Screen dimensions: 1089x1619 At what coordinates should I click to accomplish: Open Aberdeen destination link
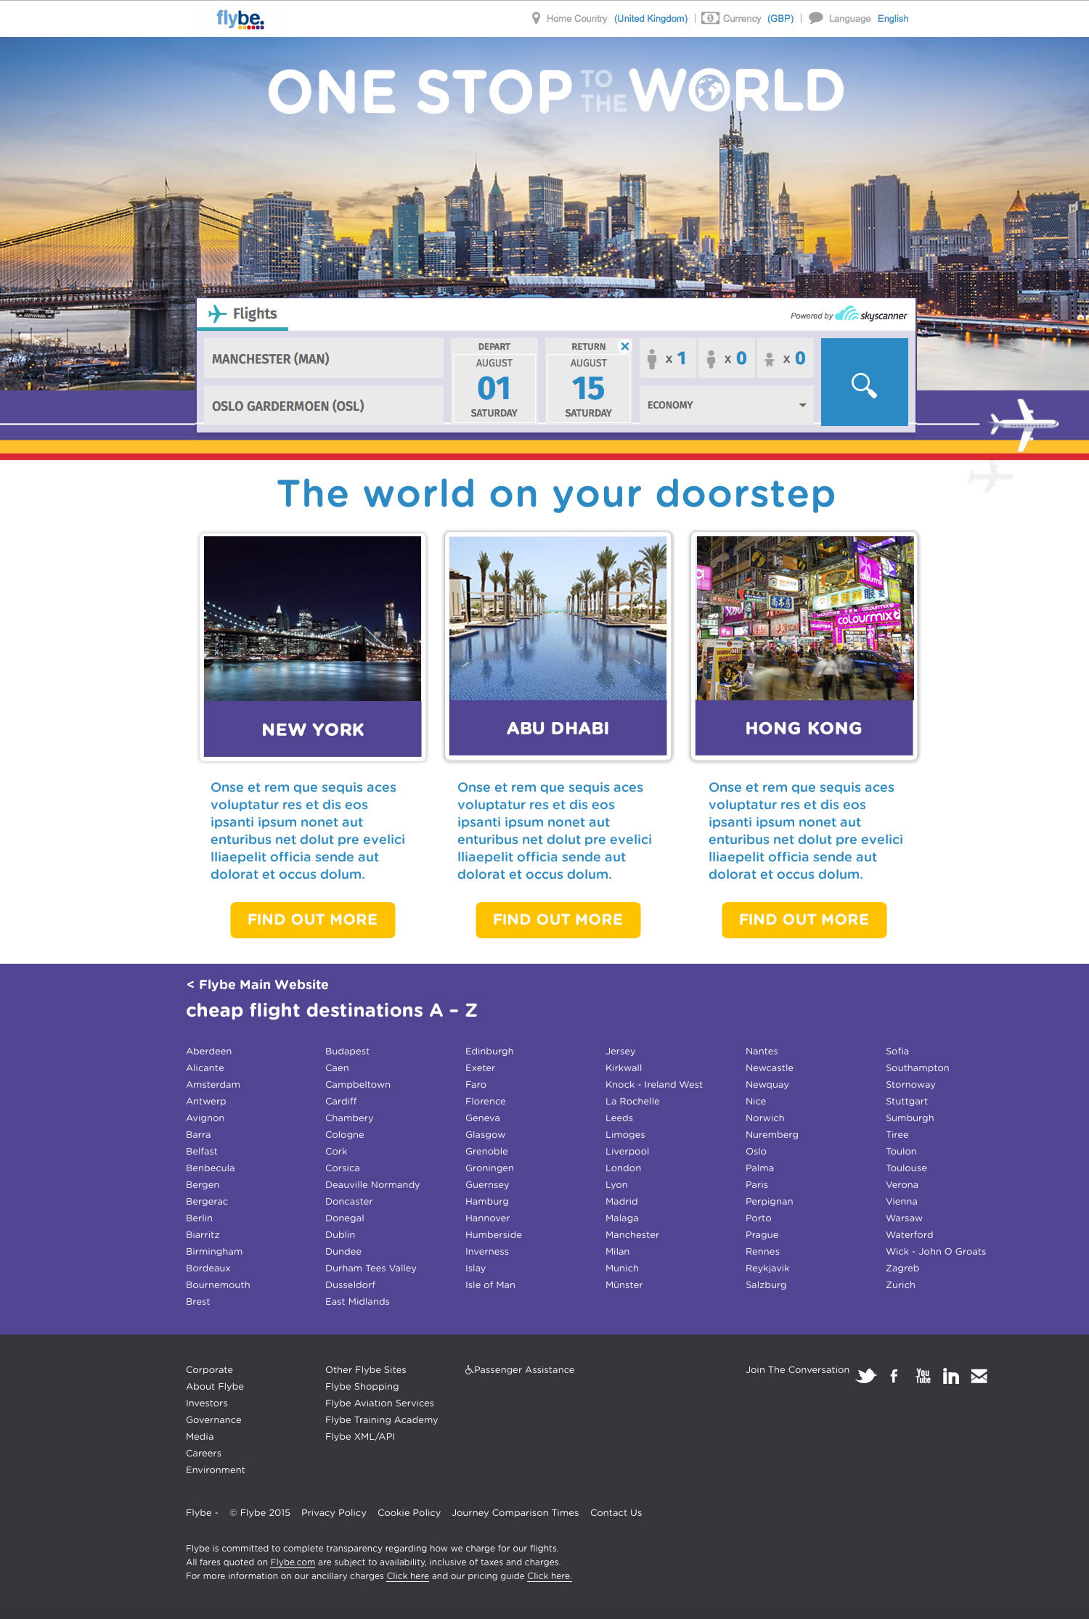pyautogui.click(x=208, y=1051)
